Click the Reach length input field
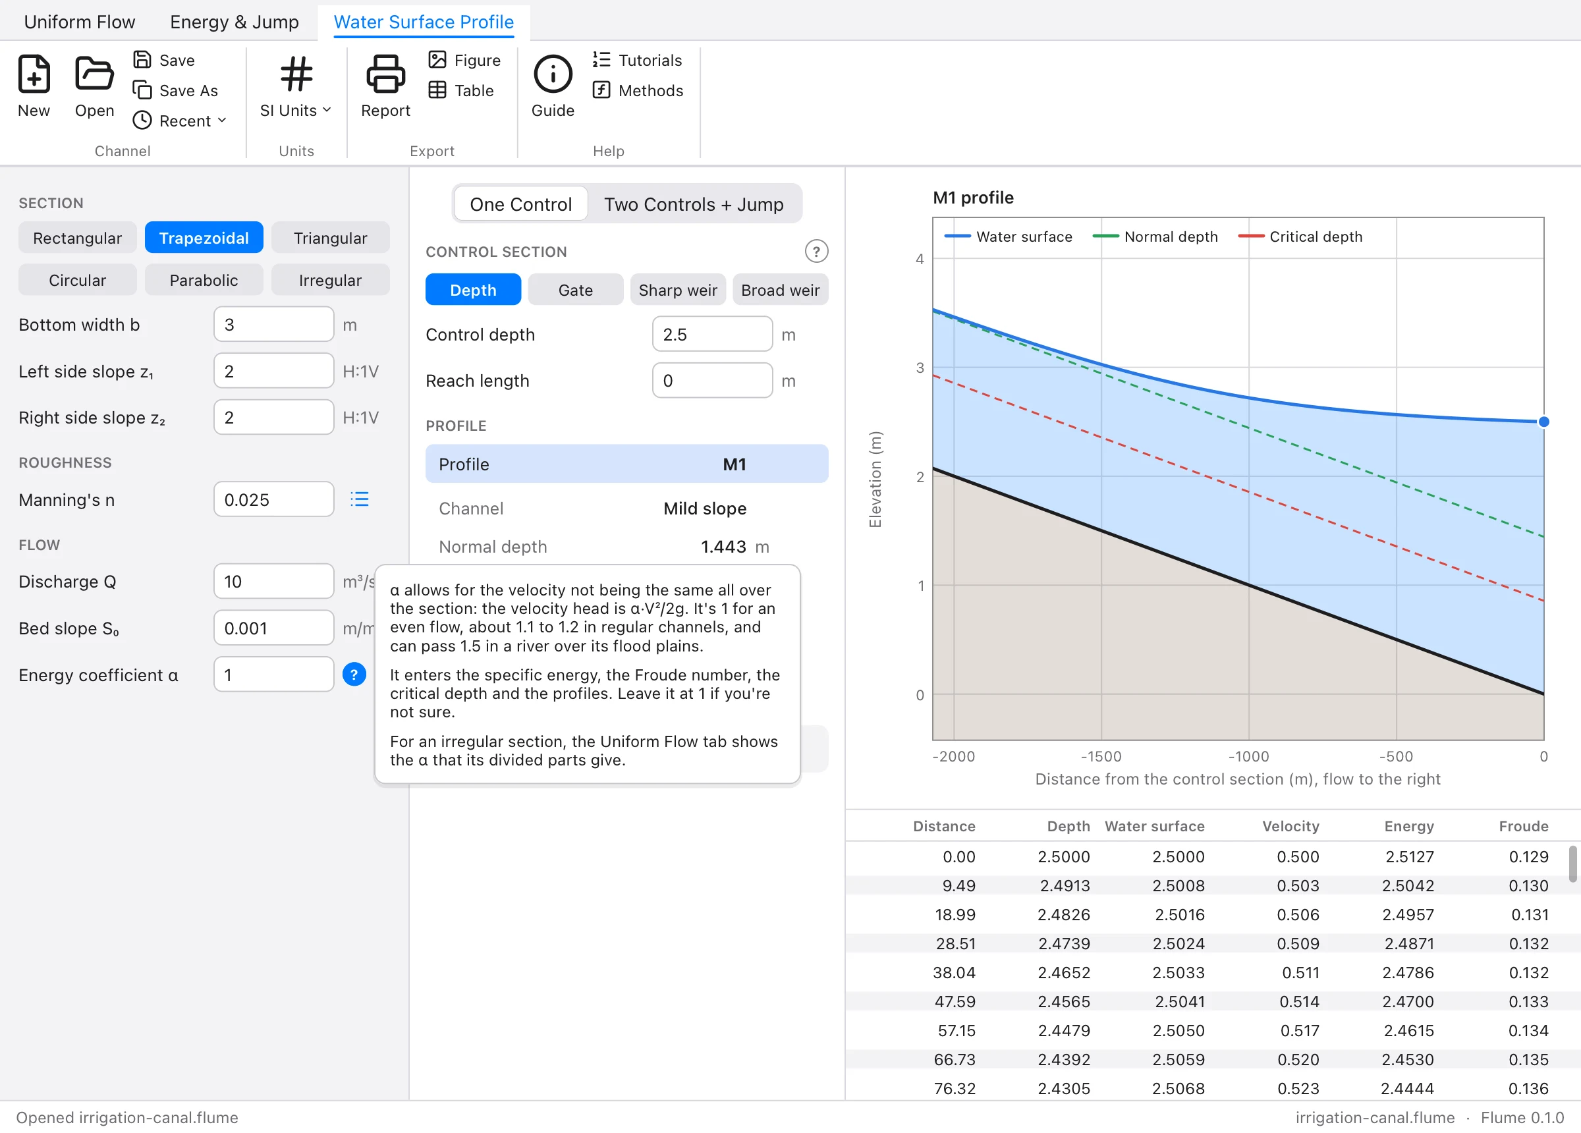1581x1133 pixels. click(x=712, y=380)
